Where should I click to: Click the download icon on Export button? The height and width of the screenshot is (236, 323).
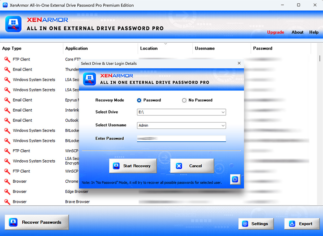tap(292, 224)
